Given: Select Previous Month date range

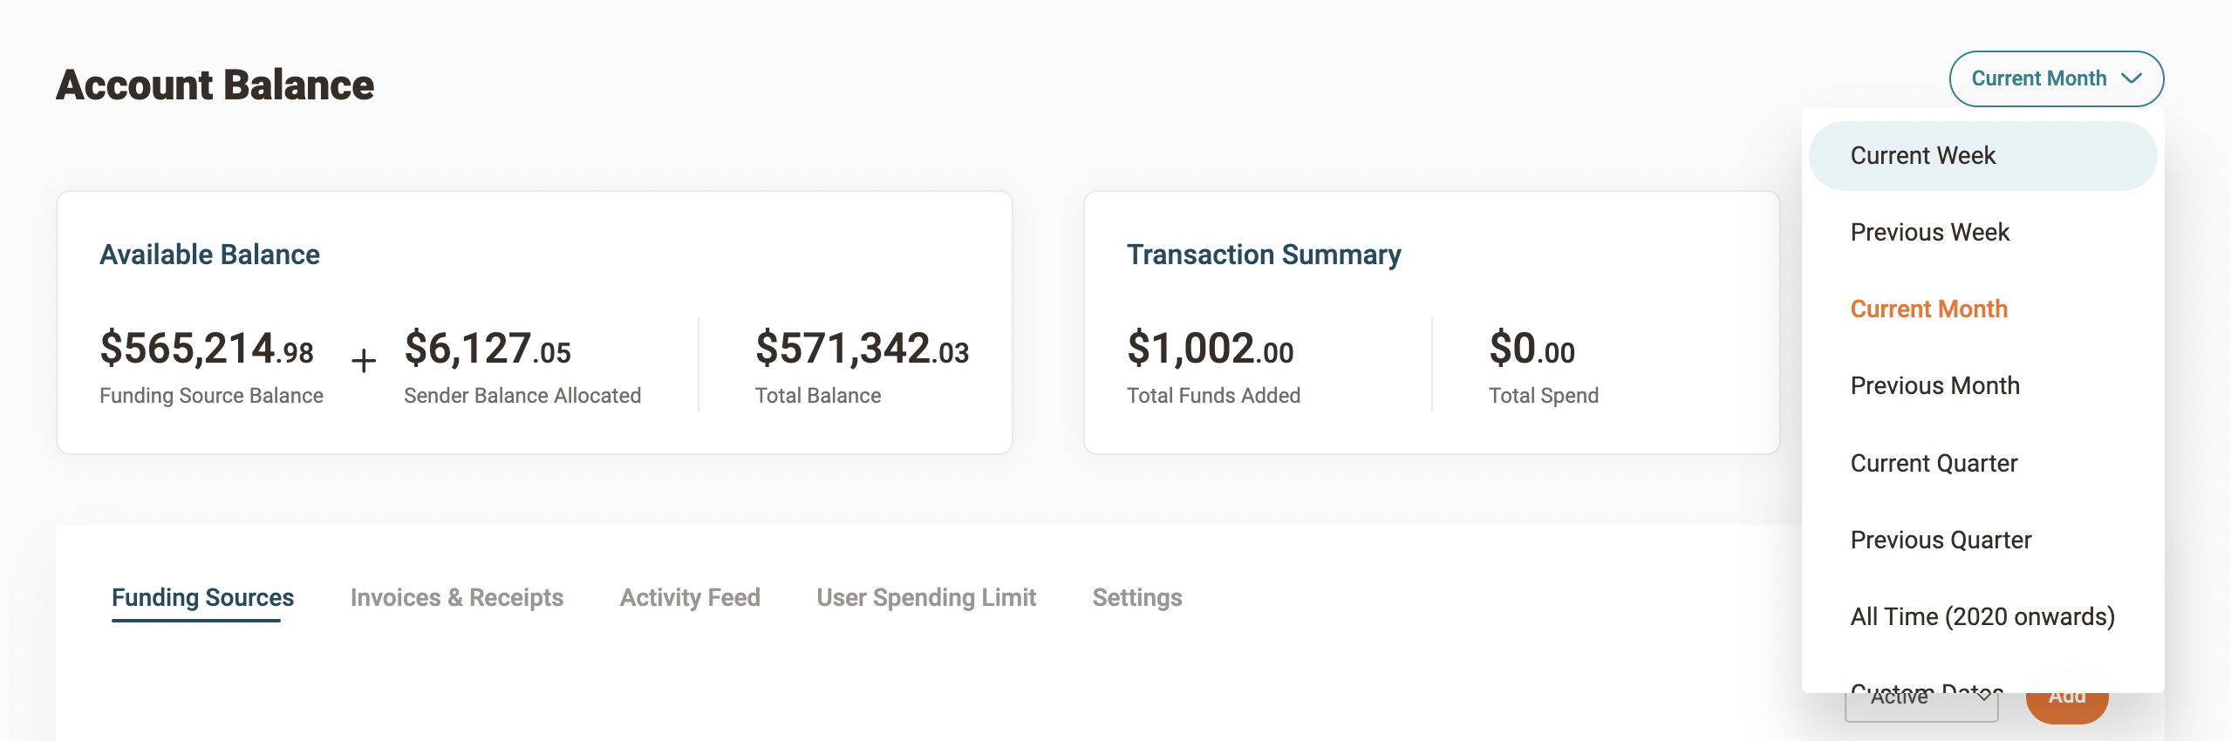Looking at the screenshot, I should [x=1934, y=386].
